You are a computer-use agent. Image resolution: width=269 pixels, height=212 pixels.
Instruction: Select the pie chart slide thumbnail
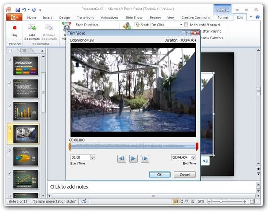26,156
